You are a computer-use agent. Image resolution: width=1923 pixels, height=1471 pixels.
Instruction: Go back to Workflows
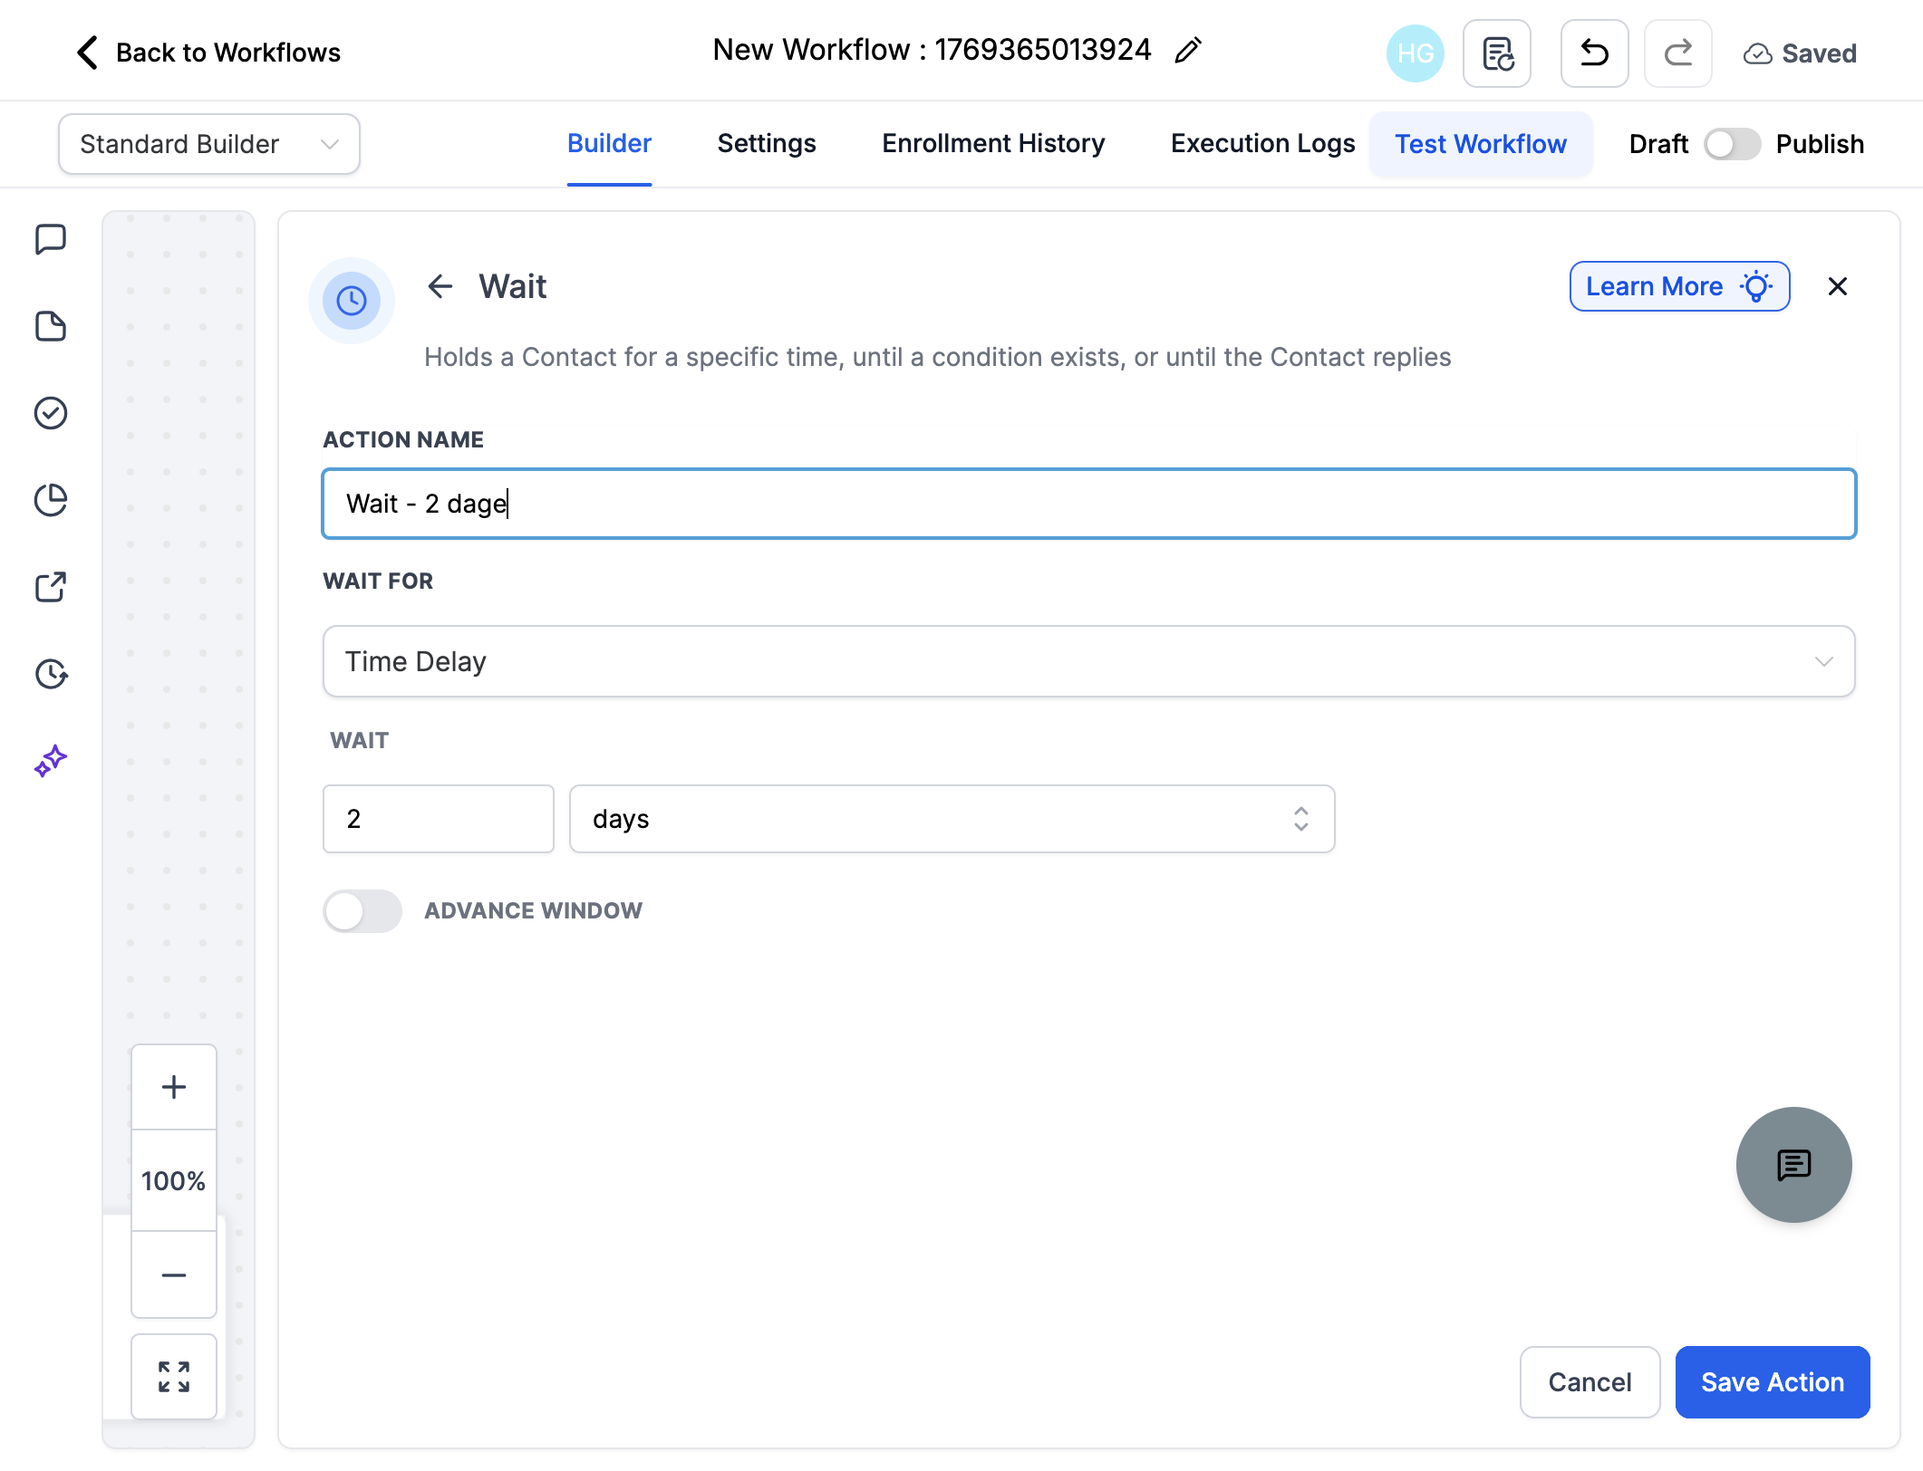click(208, 53)
